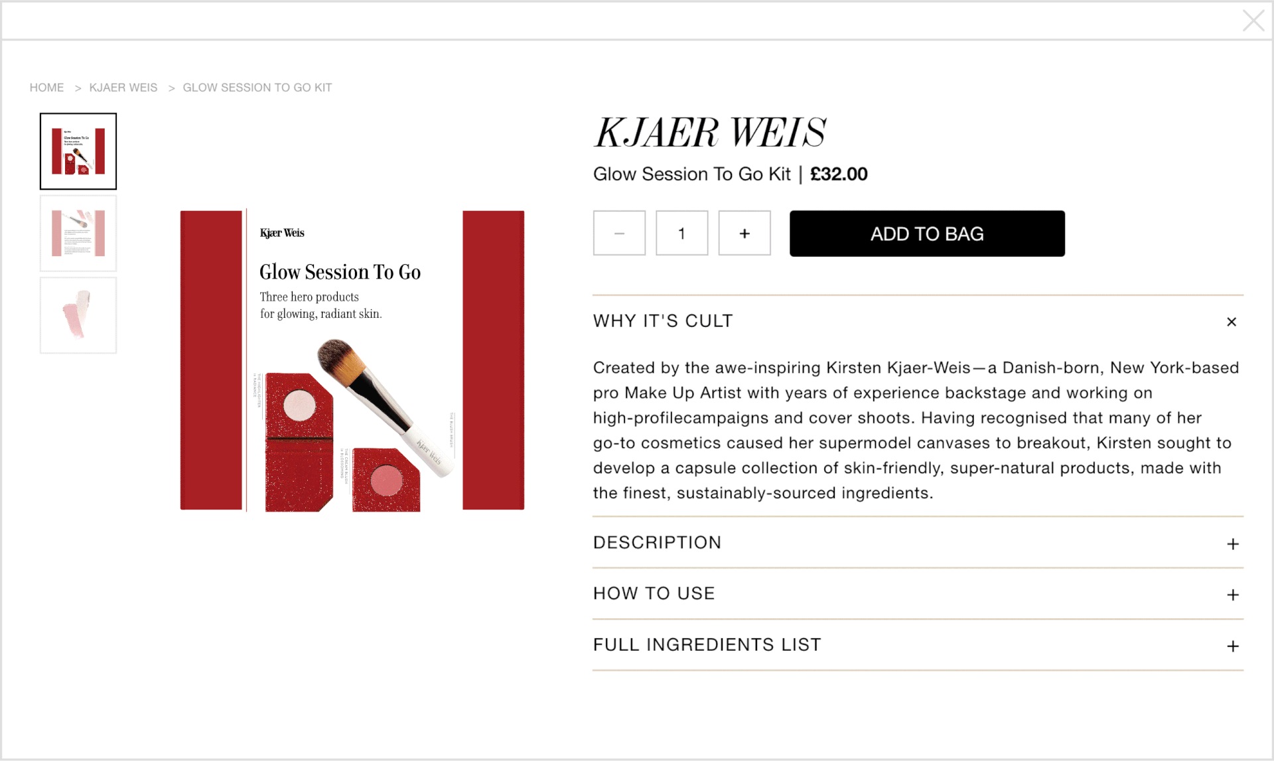Click the plus icon beside How To Use
The width and height of the screenshot is (1274, 761).
tap(1233, 595)
